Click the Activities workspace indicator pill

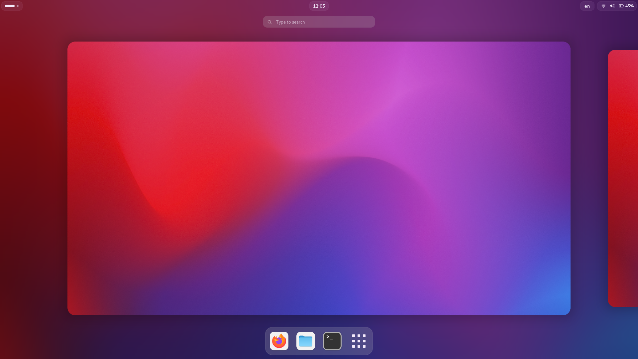tap(12, 6)
